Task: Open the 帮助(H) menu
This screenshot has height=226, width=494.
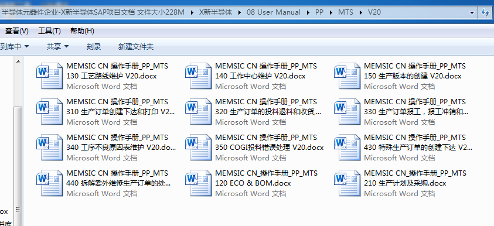Action: (x=82, y=31)
